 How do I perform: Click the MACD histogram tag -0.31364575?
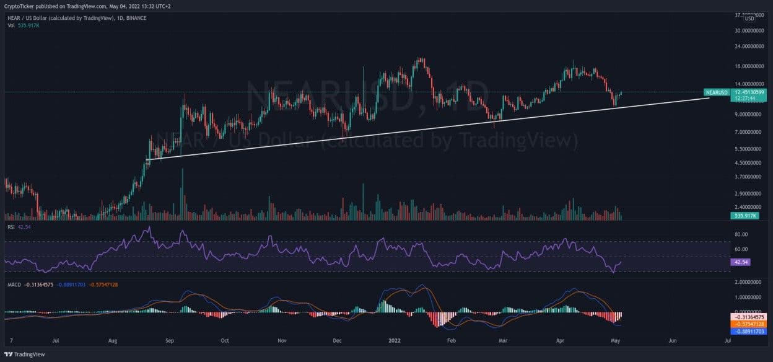click(x=748, y=316)
